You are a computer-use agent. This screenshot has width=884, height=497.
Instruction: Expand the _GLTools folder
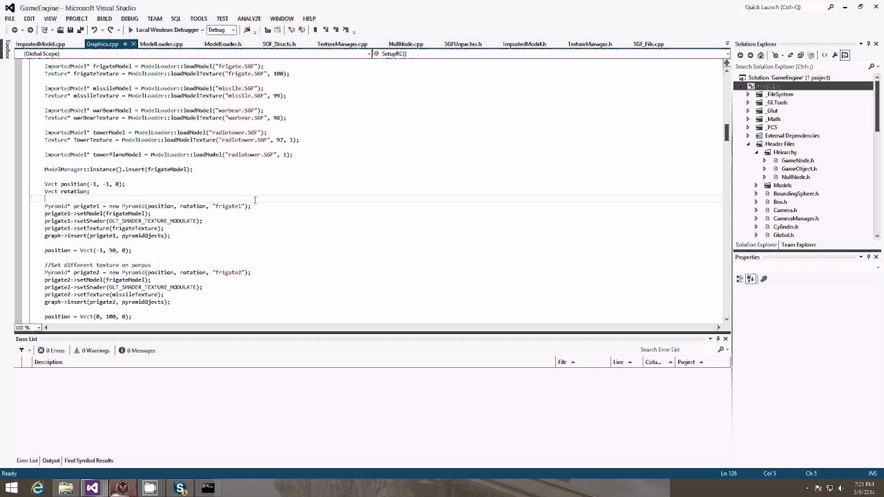pos(747,103)
